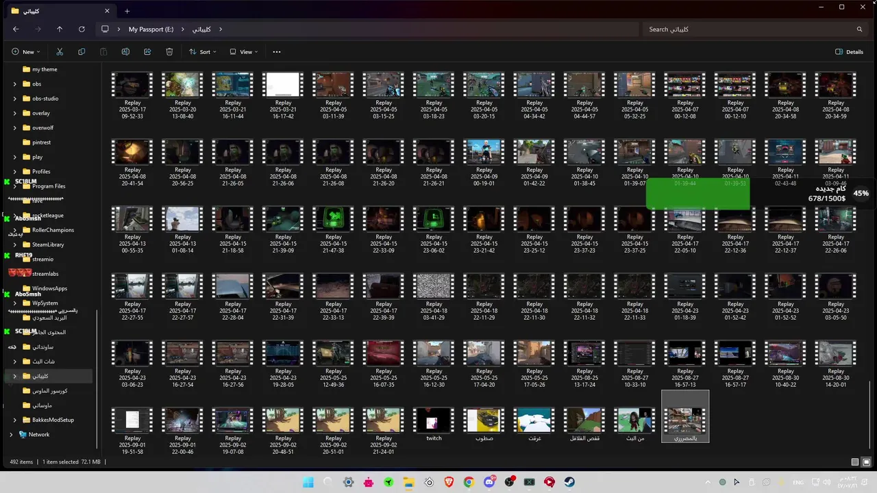
Task: Open the See more three-dots menu
Action: click(277, 51)
